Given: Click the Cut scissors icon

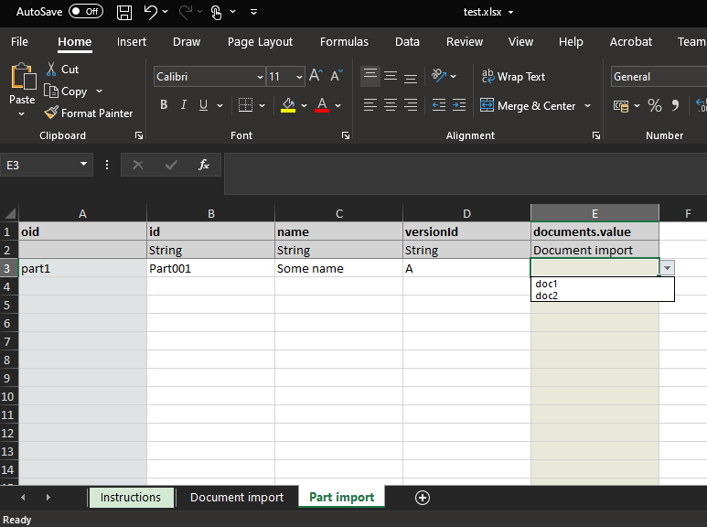Looking at the screenshot, I should (51, 69).
